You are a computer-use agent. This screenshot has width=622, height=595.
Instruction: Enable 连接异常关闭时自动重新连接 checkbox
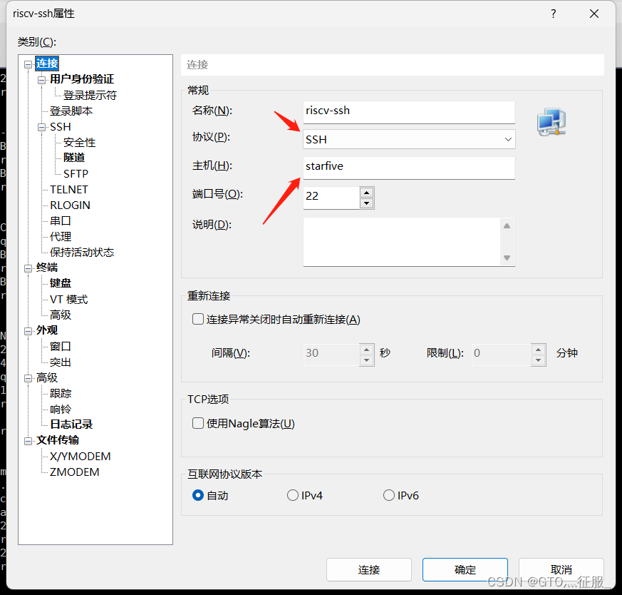[197, 319]
